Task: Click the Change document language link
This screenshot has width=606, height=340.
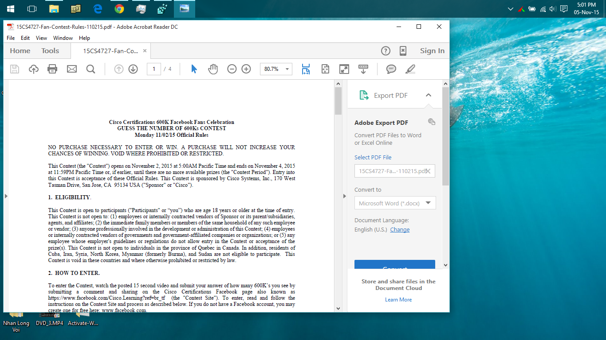Action: (x=399, y=229)
